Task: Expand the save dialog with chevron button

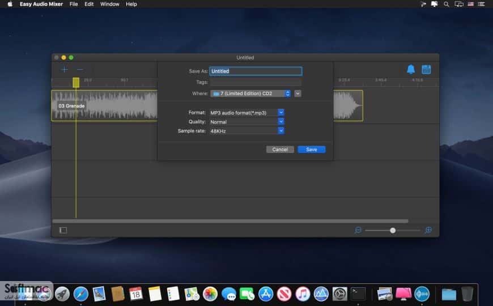Action: 297,93
